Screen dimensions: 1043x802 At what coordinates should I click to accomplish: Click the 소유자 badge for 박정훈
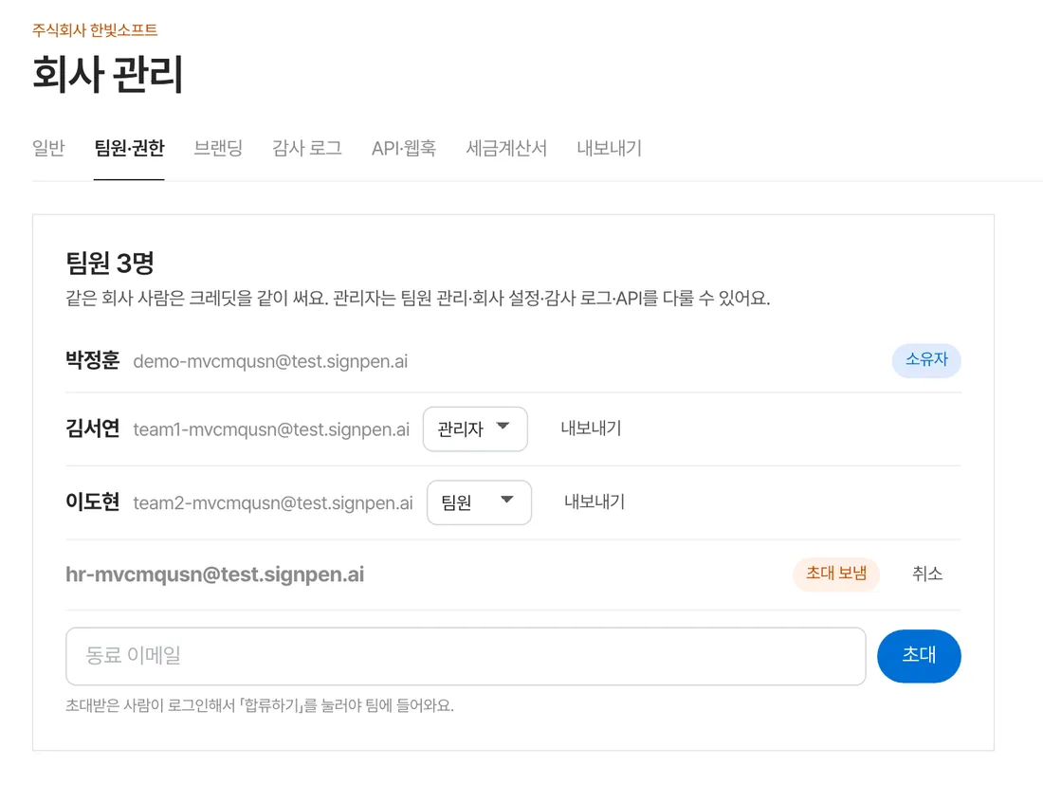pyautogui.click(x=926, y=360)
